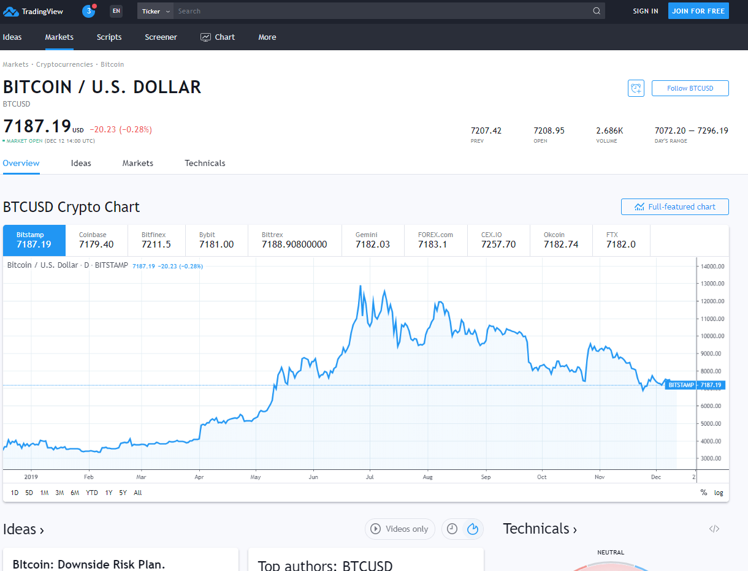Click the 2.686K VOLUME value

point(609,130)
